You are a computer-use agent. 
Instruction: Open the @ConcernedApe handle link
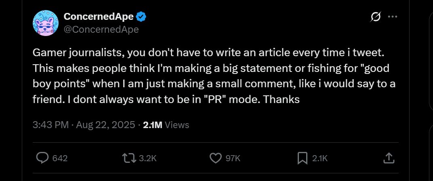coord(101,29)
